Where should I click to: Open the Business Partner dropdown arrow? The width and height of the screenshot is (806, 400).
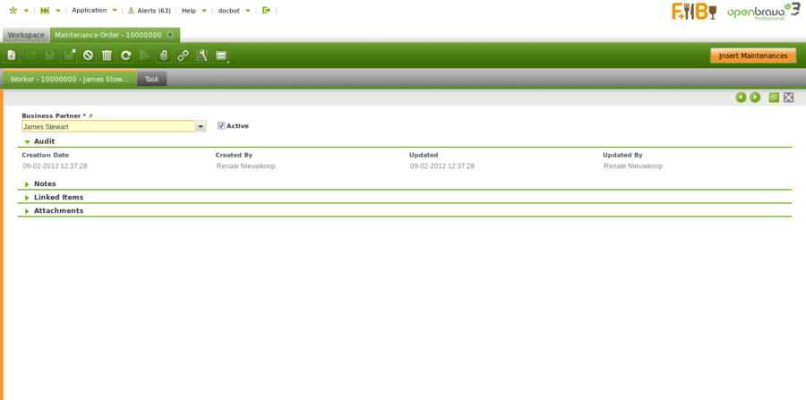201,127
